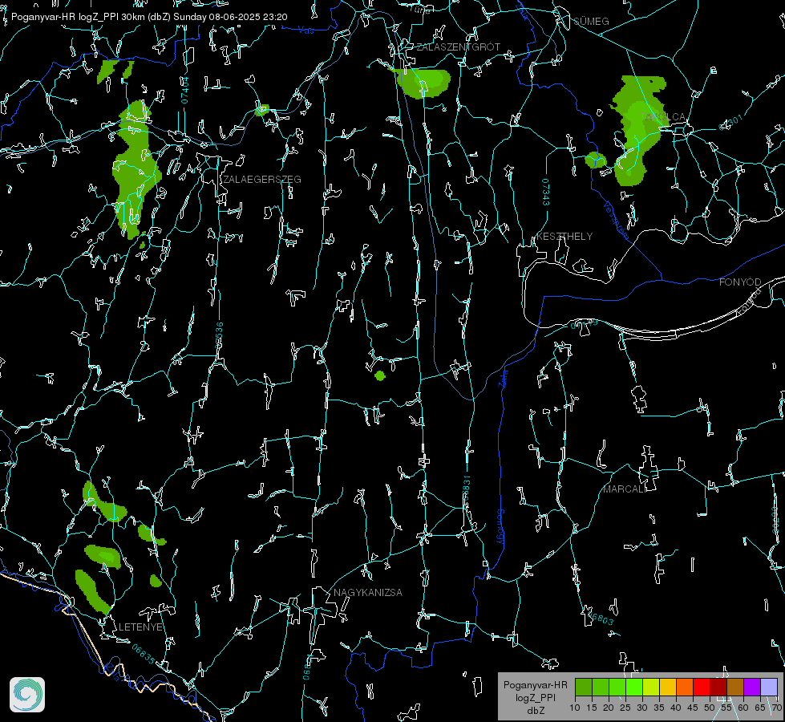Select the 60-65 dBZ purple legend swatch

tap(752, 687)
